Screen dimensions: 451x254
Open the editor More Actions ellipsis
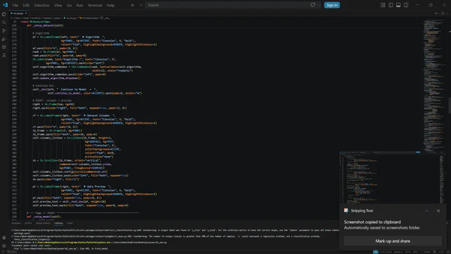[x=447, y=13]
